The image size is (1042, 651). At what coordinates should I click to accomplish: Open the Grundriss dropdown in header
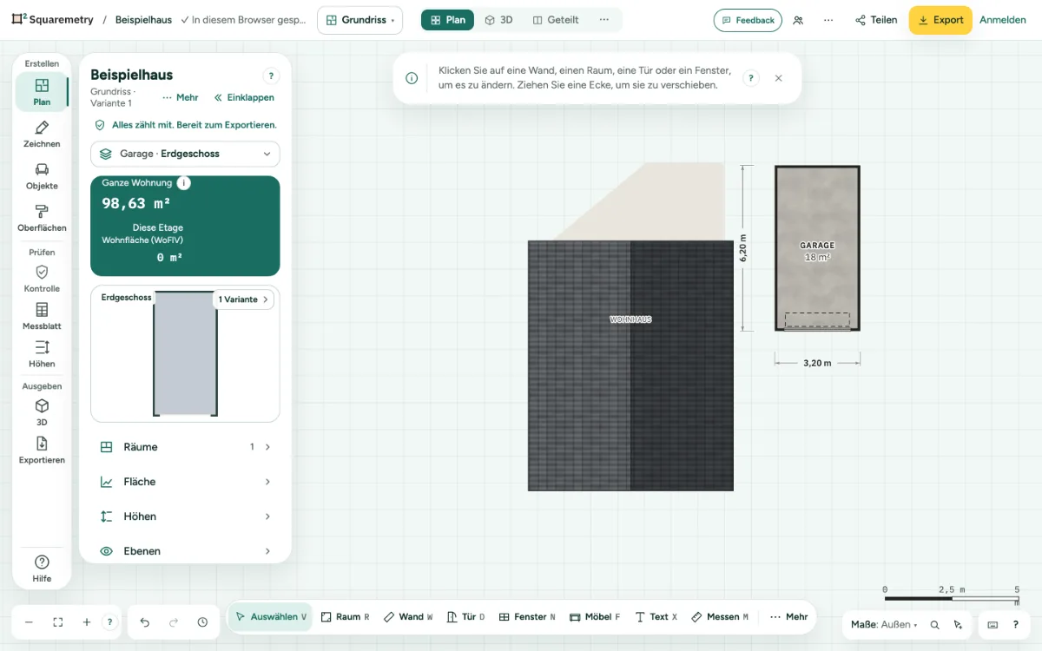pos(359,20)
